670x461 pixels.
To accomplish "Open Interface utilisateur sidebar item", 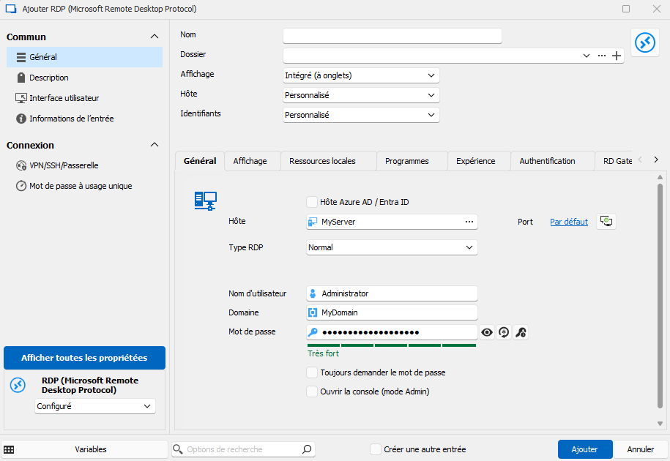I will (x=85, y=98).
